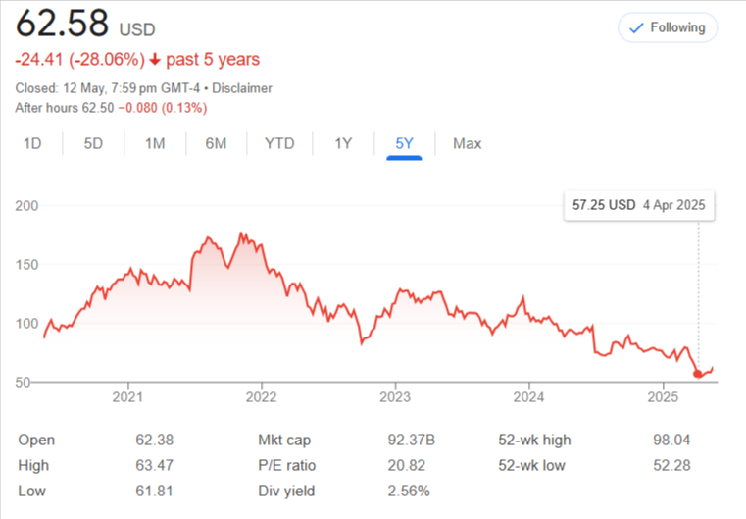Click the red data point marker on chart
The image size is (746, 519).
point(698,374)
